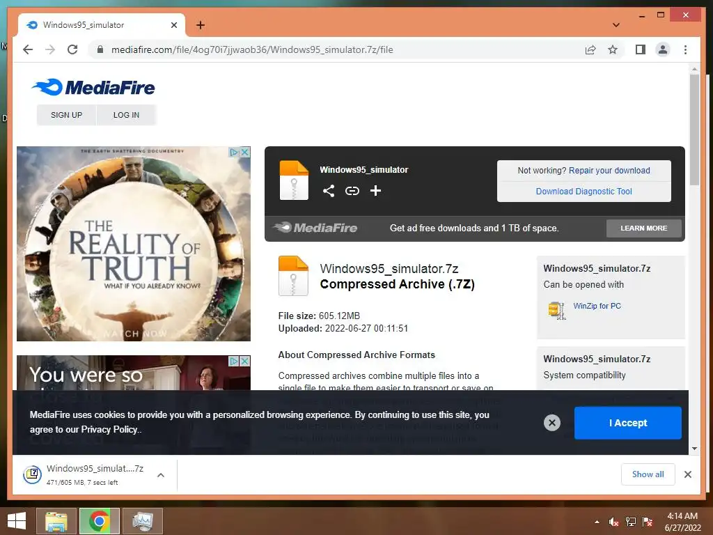Click the 'File size: 605.12MB' text

coord(319,316)
